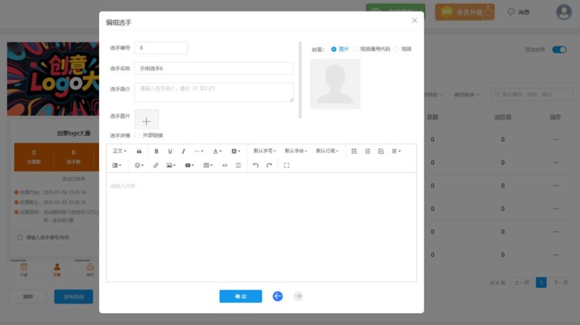Apply italic formatting in the editor

click(183, 151)
